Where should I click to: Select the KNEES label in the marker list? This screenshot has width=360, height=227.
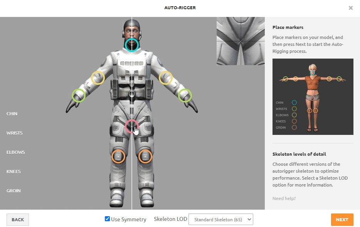pyautogui.click(x=13, y=172)
